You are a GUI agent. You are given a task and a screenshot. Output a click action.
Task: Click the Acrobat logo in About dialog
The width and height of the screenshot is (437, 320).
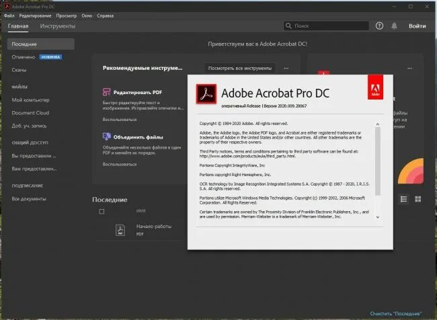point(206,94)
